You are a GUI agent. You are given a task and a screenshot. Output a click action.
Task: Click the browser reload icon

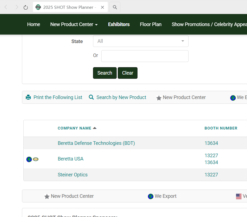click(x=26, y=7)
